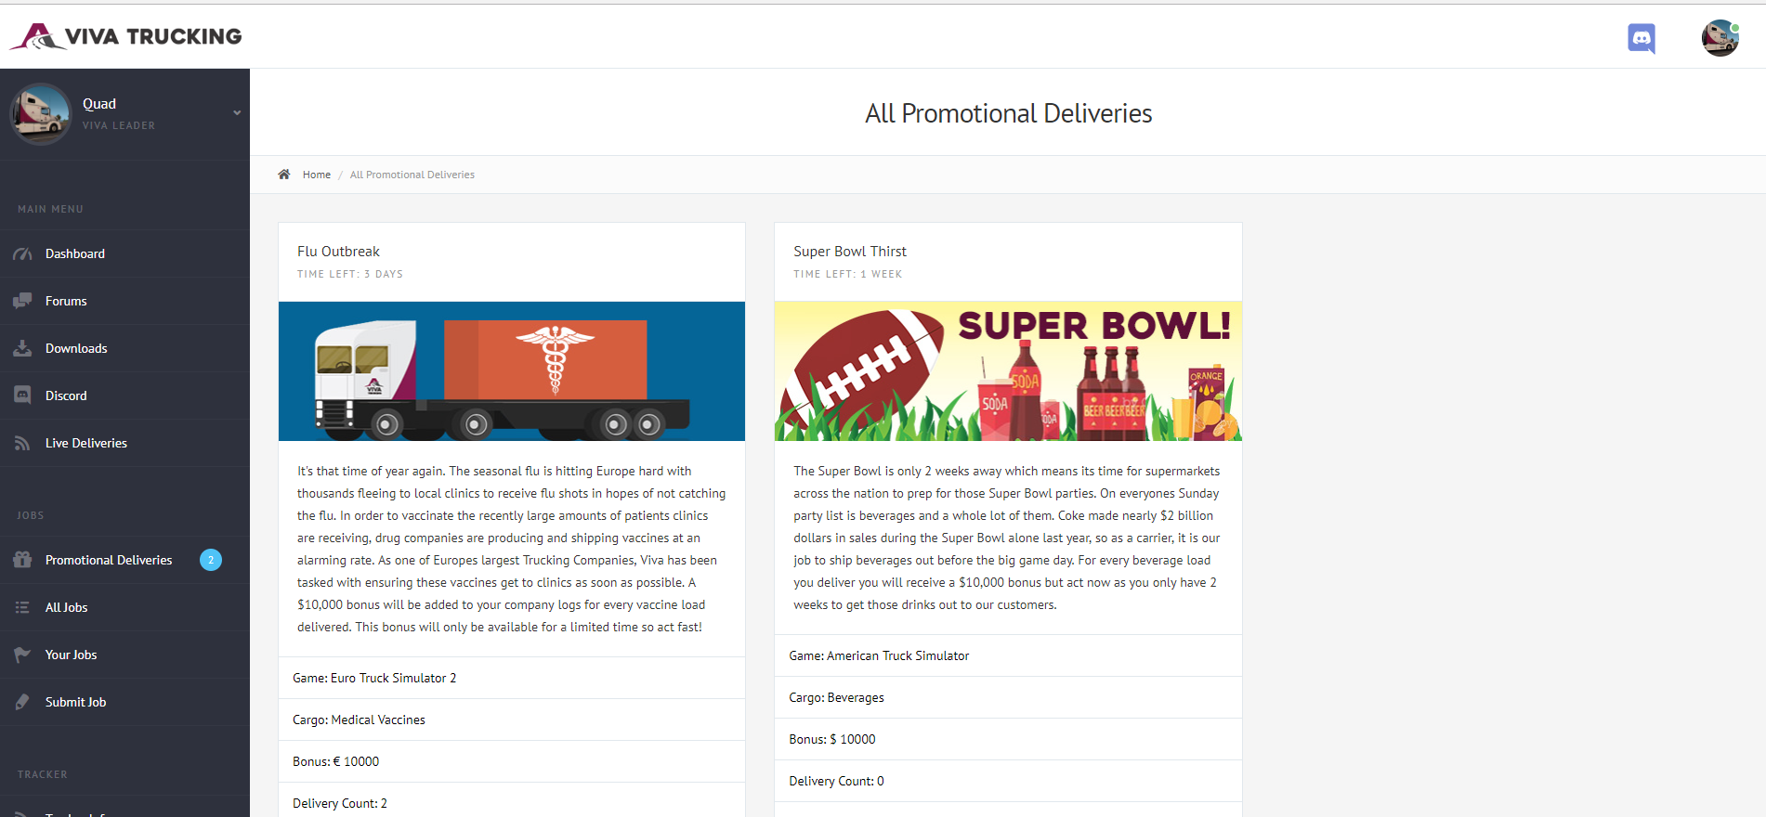This screenshot has width=1766, height=817.
Task: Open the Discord chat icon in header
Action: click(x=1642, y=38)
